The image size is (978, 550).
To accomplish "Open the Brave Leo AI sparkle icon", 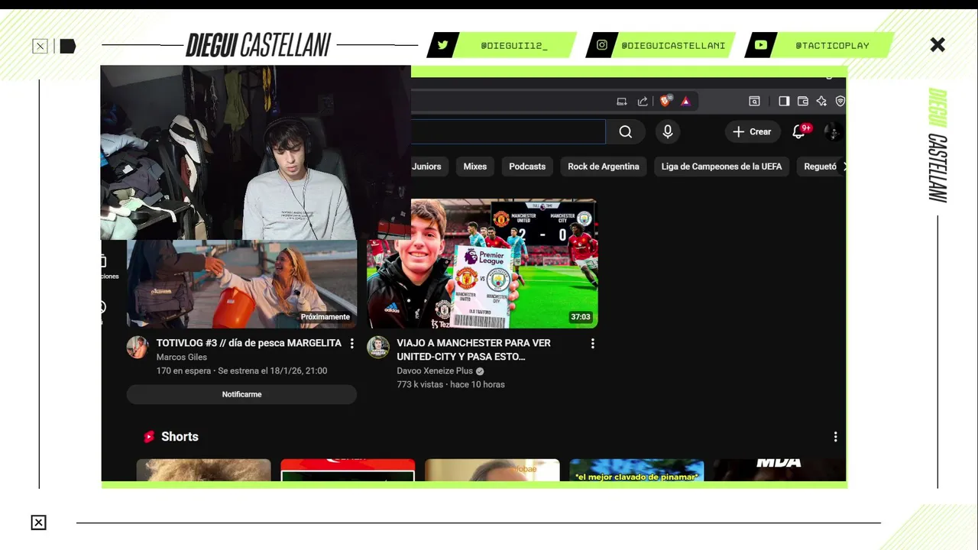I will pyautogui.click(x=822, y=101).
